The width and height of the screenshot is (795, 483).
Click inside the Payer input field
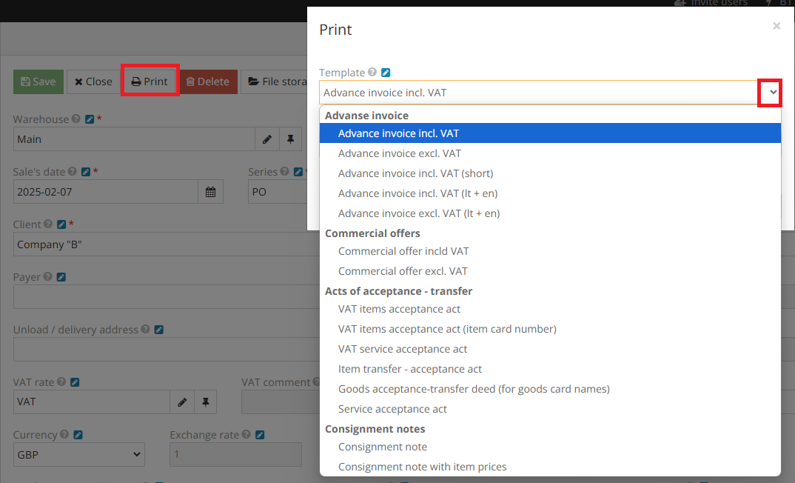click(148, 297)
